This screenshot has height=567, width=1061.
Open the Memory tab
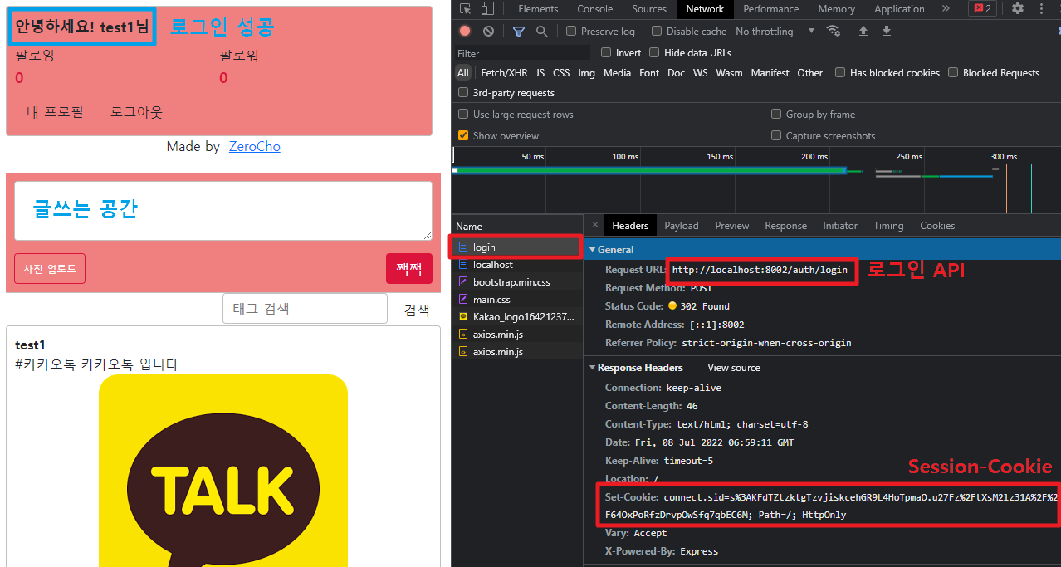[836, 9]
